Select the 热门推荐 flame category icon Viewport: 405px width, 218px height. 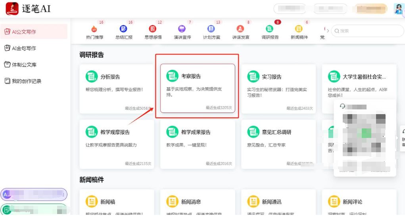[x=94, y=29]
